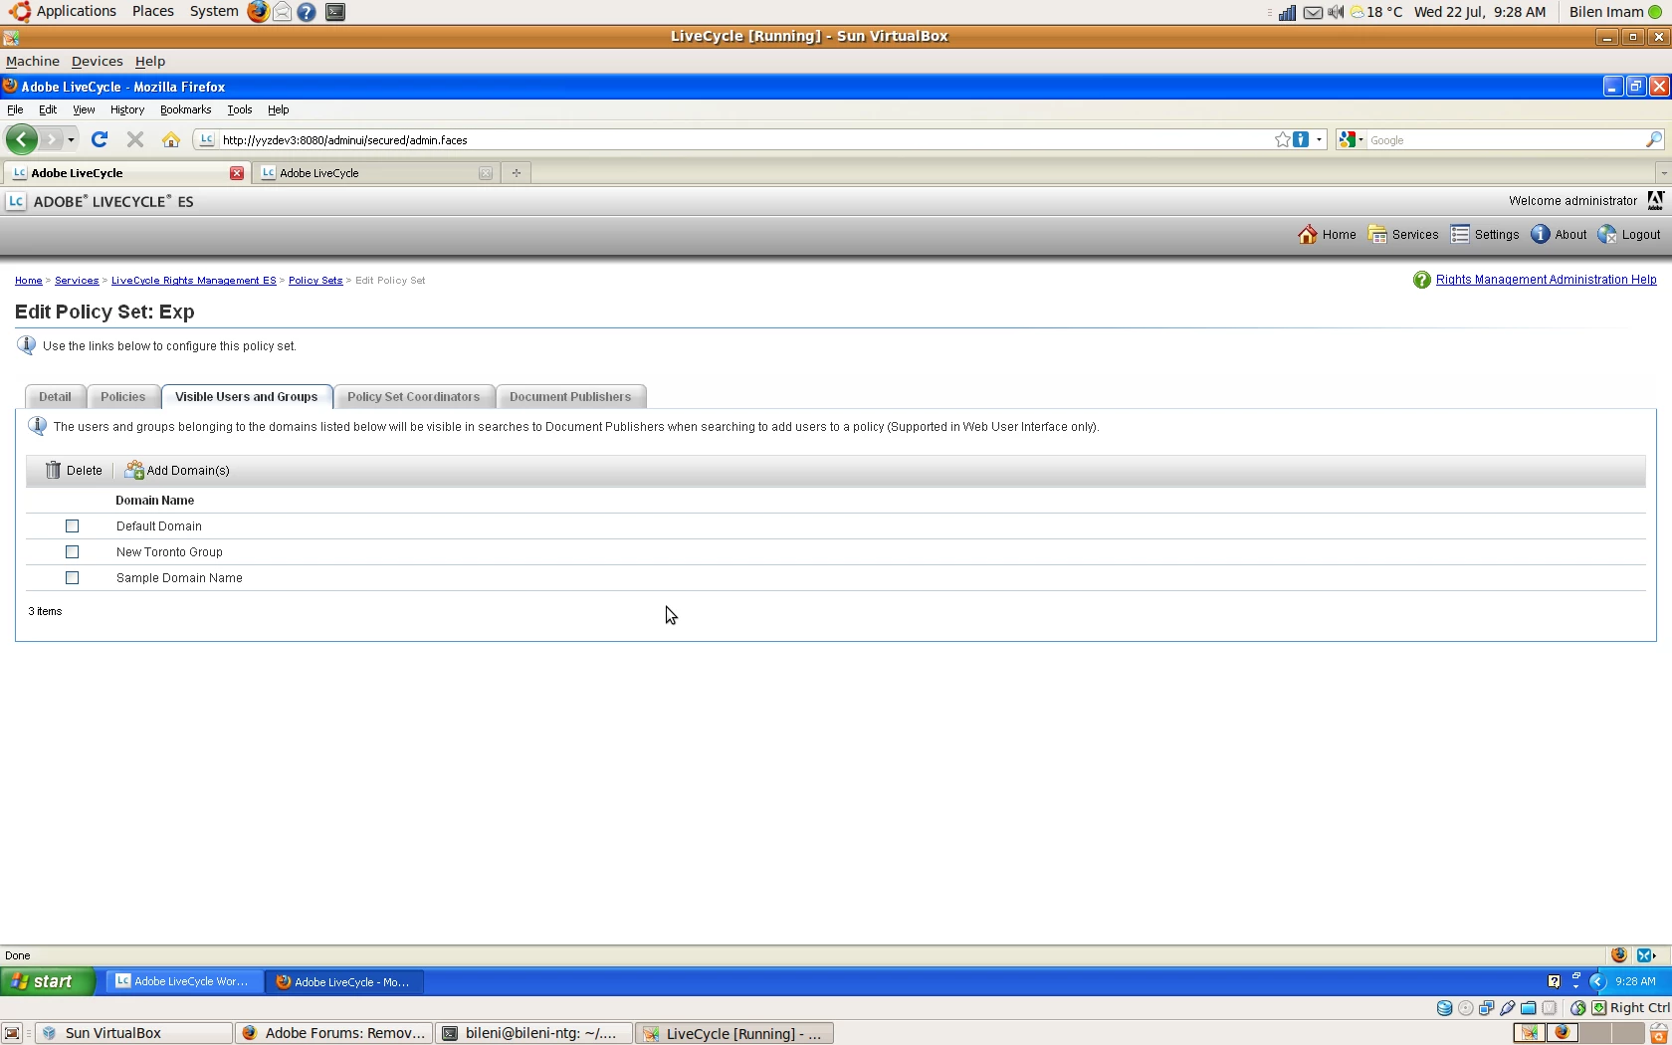Click the Firefox stop loading icon

point(135,140)
